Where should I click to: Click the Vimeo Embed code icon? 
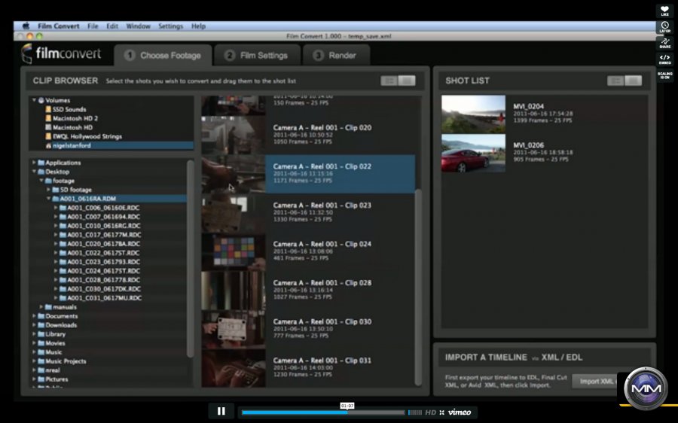coord(664,59)
